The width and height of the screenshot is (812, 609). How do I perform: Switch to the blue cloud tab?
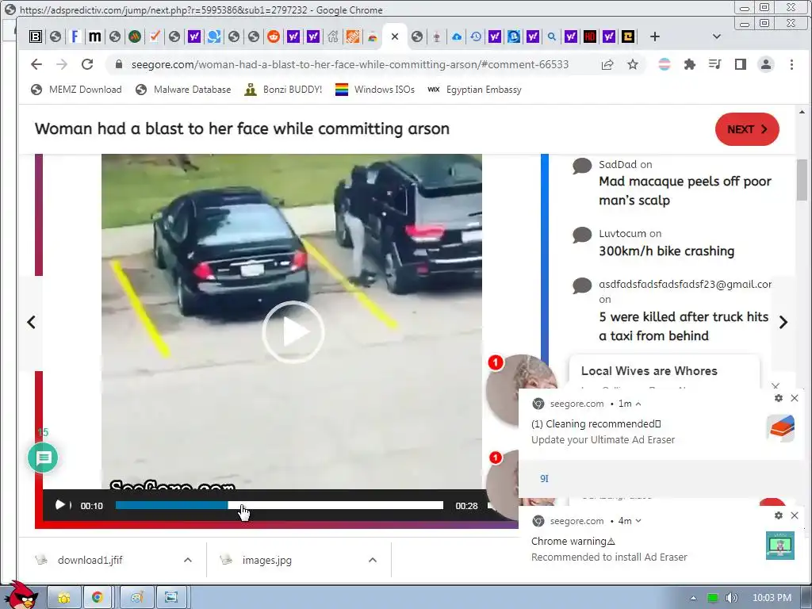coord(457,36)
